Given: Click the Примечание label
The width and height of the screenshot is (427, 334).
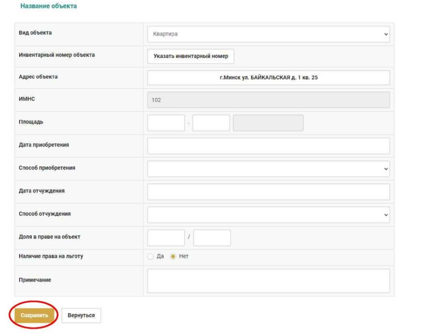Looking at the screenshot, I should point(35,280).
